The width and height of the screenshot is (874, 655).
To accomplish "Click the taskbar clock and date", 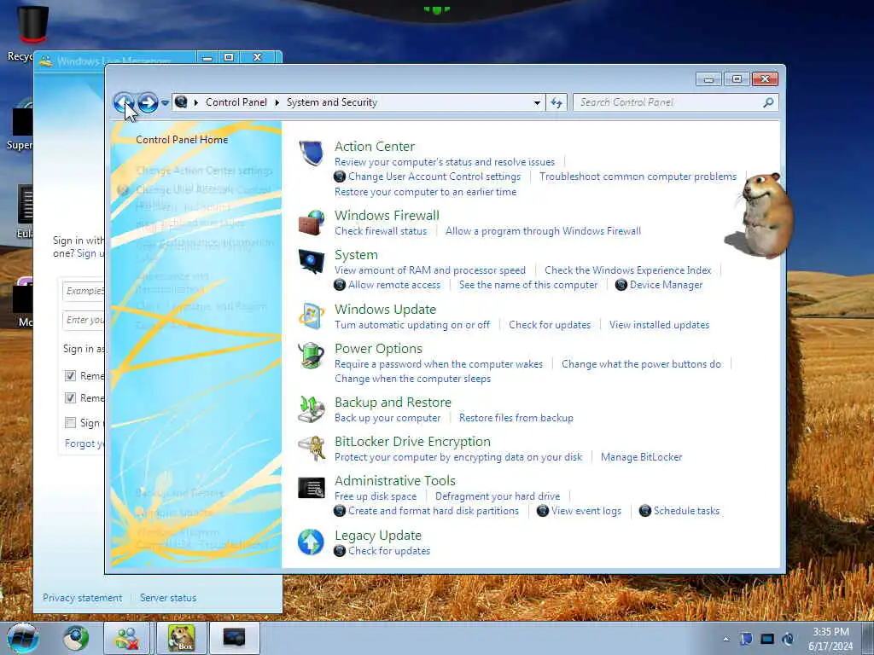I will click(830, 639).
